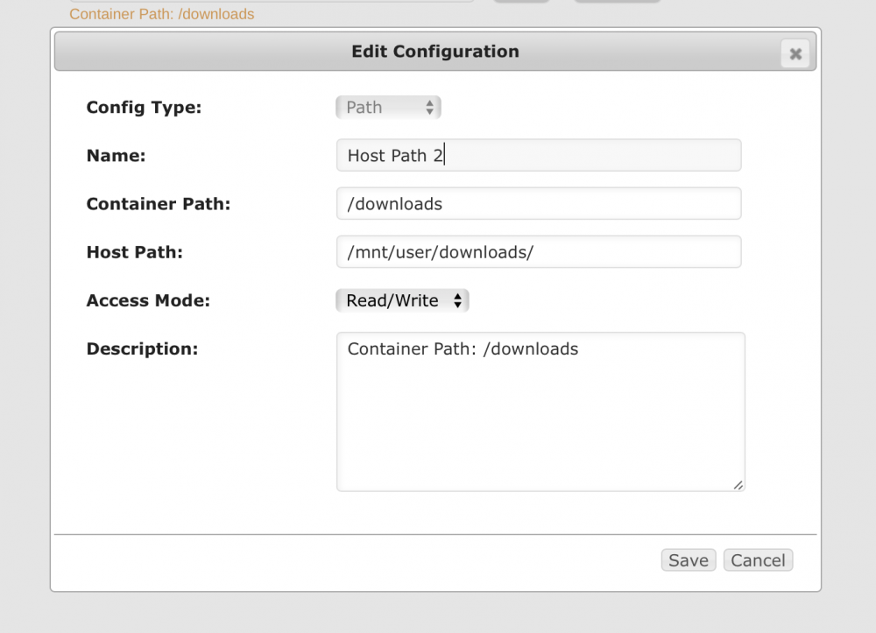This screenshot has width=876, height=633.
Task: Click the Container Path field with /downloads
Action: (539, 204)
